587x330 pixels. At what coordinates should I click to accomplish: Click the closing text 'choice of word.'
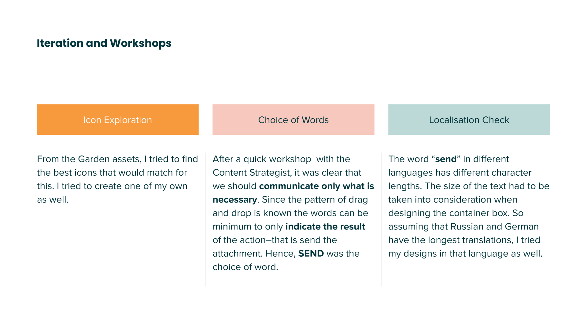(245, 267)
